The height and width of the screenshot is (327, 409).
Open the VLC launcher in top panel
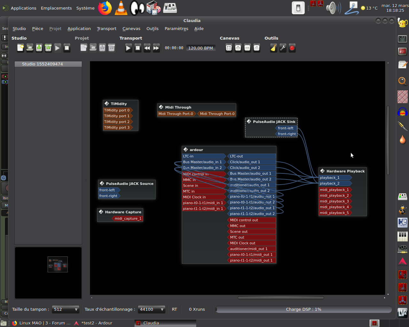coord(121,8)
